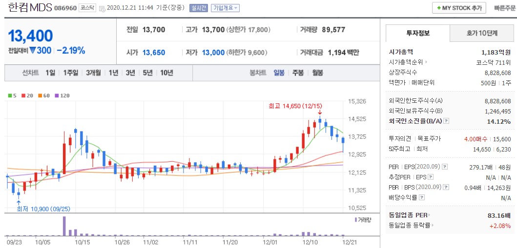The image size is (517, 248).
Task: Click the 086960 stock code
Action: tap(65, 8)
